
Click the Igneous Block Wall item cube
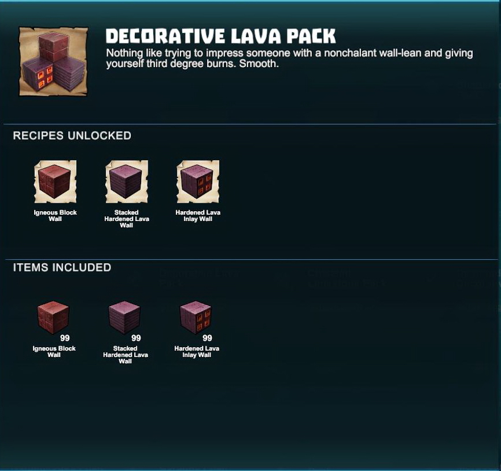[x=53, y=317]
